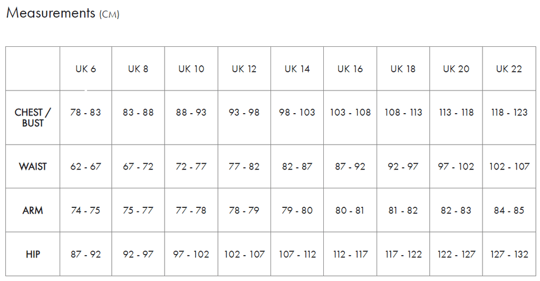Click the Measurements (CM) heading

coord(63,13)
